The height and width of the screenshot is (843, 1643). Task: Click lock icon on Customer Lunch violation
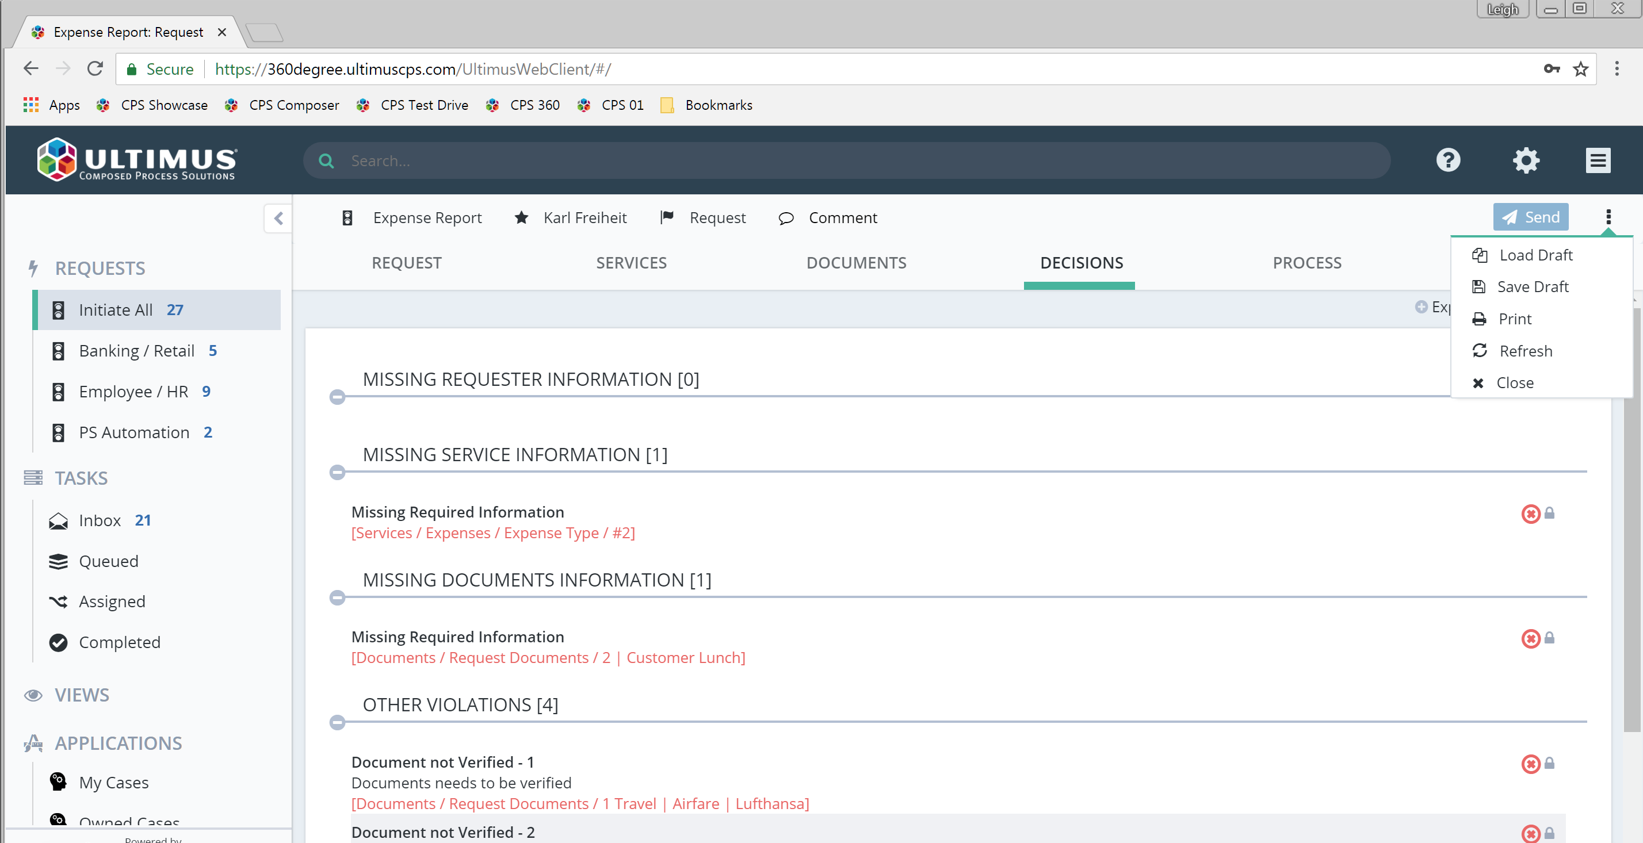coord(1549,638)
